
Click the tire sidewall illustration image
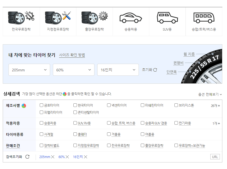pos(202,66)
